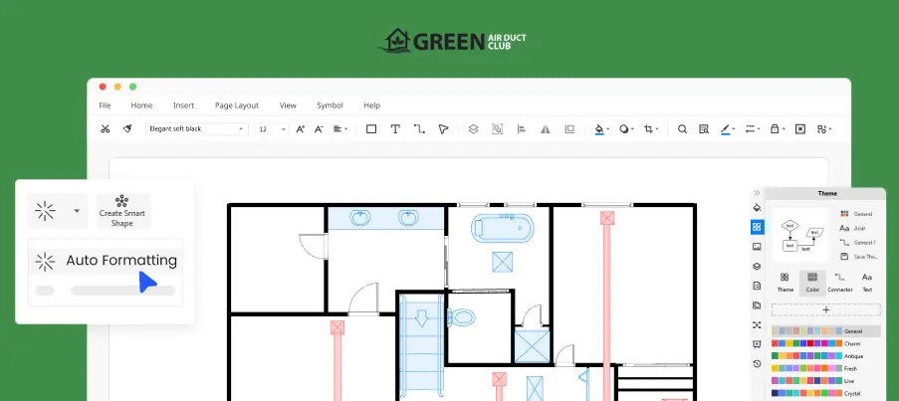The height and width of the screenshot is (401, 899).
Task: Open the Fill paint bucket sidebar icon
Action: 757,208
